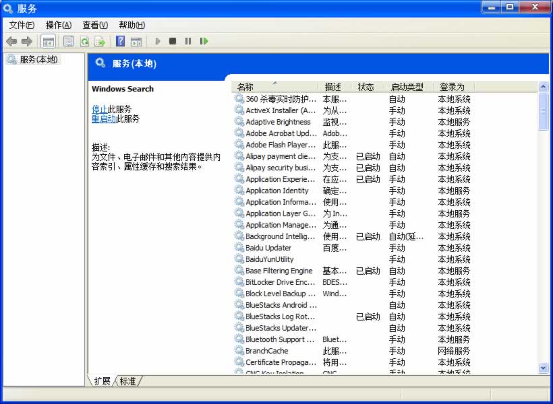Select the BitLocker Drive Encryption row
The image size is (553, 404).
pyautogui.click(x=353, y=282)
